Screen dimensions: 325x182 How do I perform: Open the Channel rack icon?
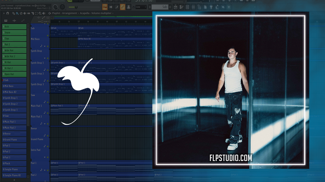[188, 7]
